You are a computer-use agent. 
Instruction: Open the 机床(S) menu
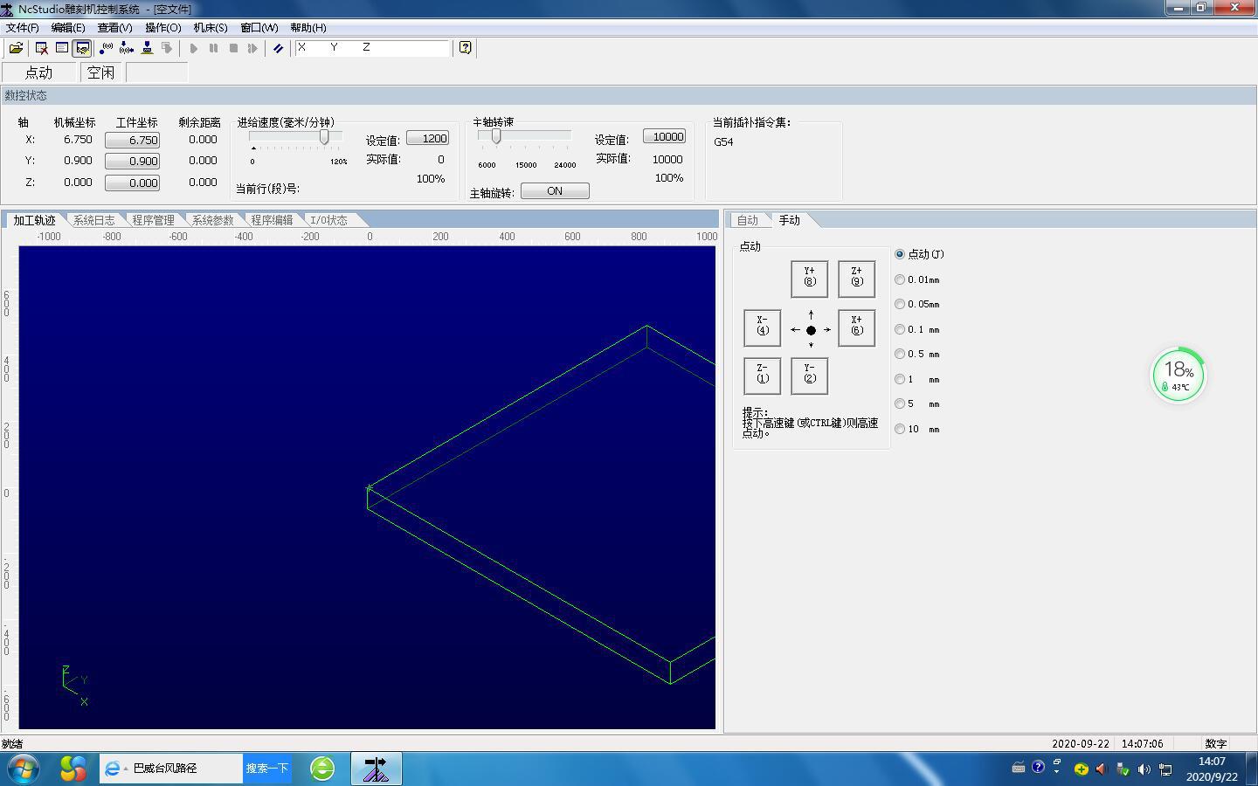click(x=211, y=28)
